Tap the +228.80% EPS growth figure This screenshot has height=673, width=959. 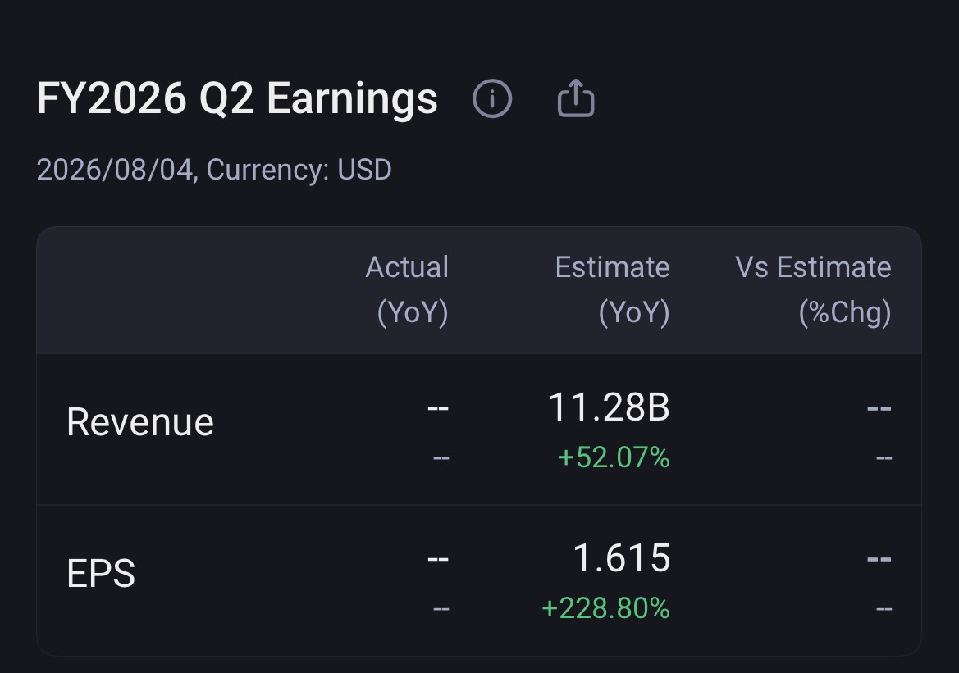(605, 608)
